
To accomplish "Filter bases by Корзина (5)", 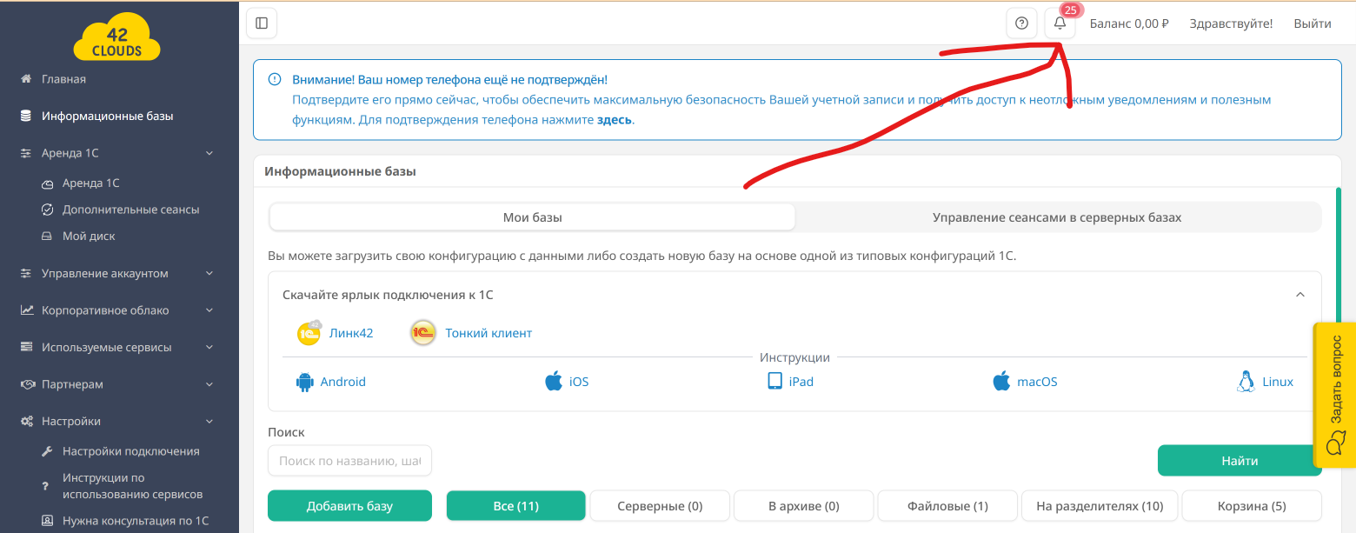I will (x=1252, y=506).
